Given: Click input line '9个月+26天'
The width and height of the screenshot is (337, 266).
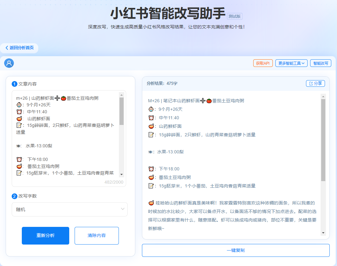Looking at the screenshot, I should point(39,105).
